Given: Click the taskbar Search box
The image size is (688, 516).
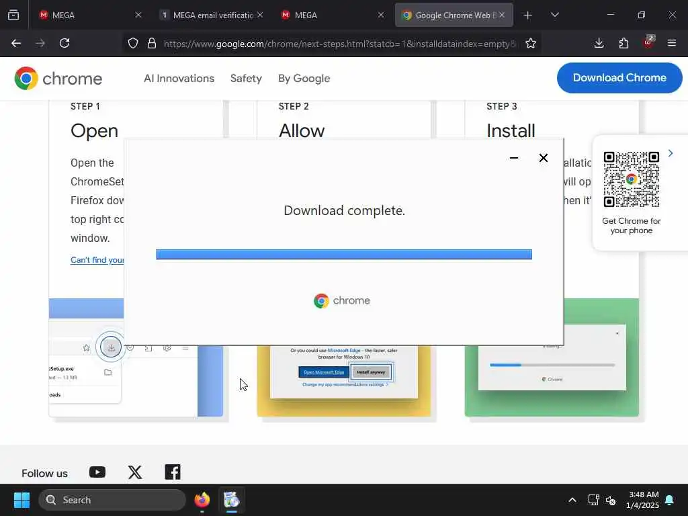Looking at the screenshot, I should [x=112, y=500].
